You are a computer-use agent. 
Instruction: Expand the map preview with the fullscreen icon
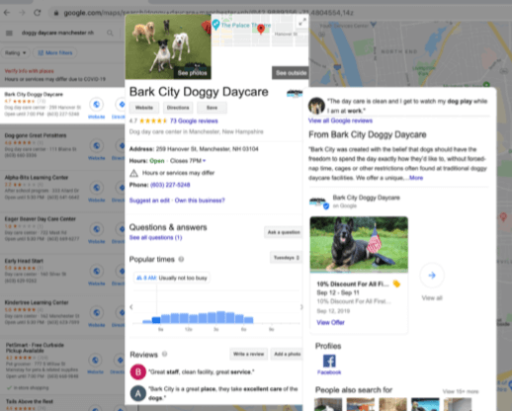[302, 23]
